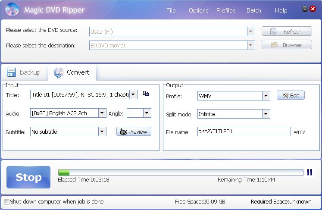Expand the DVD source dropdown
The height and width of the screenshot is (210, 322).
[251, 31]
